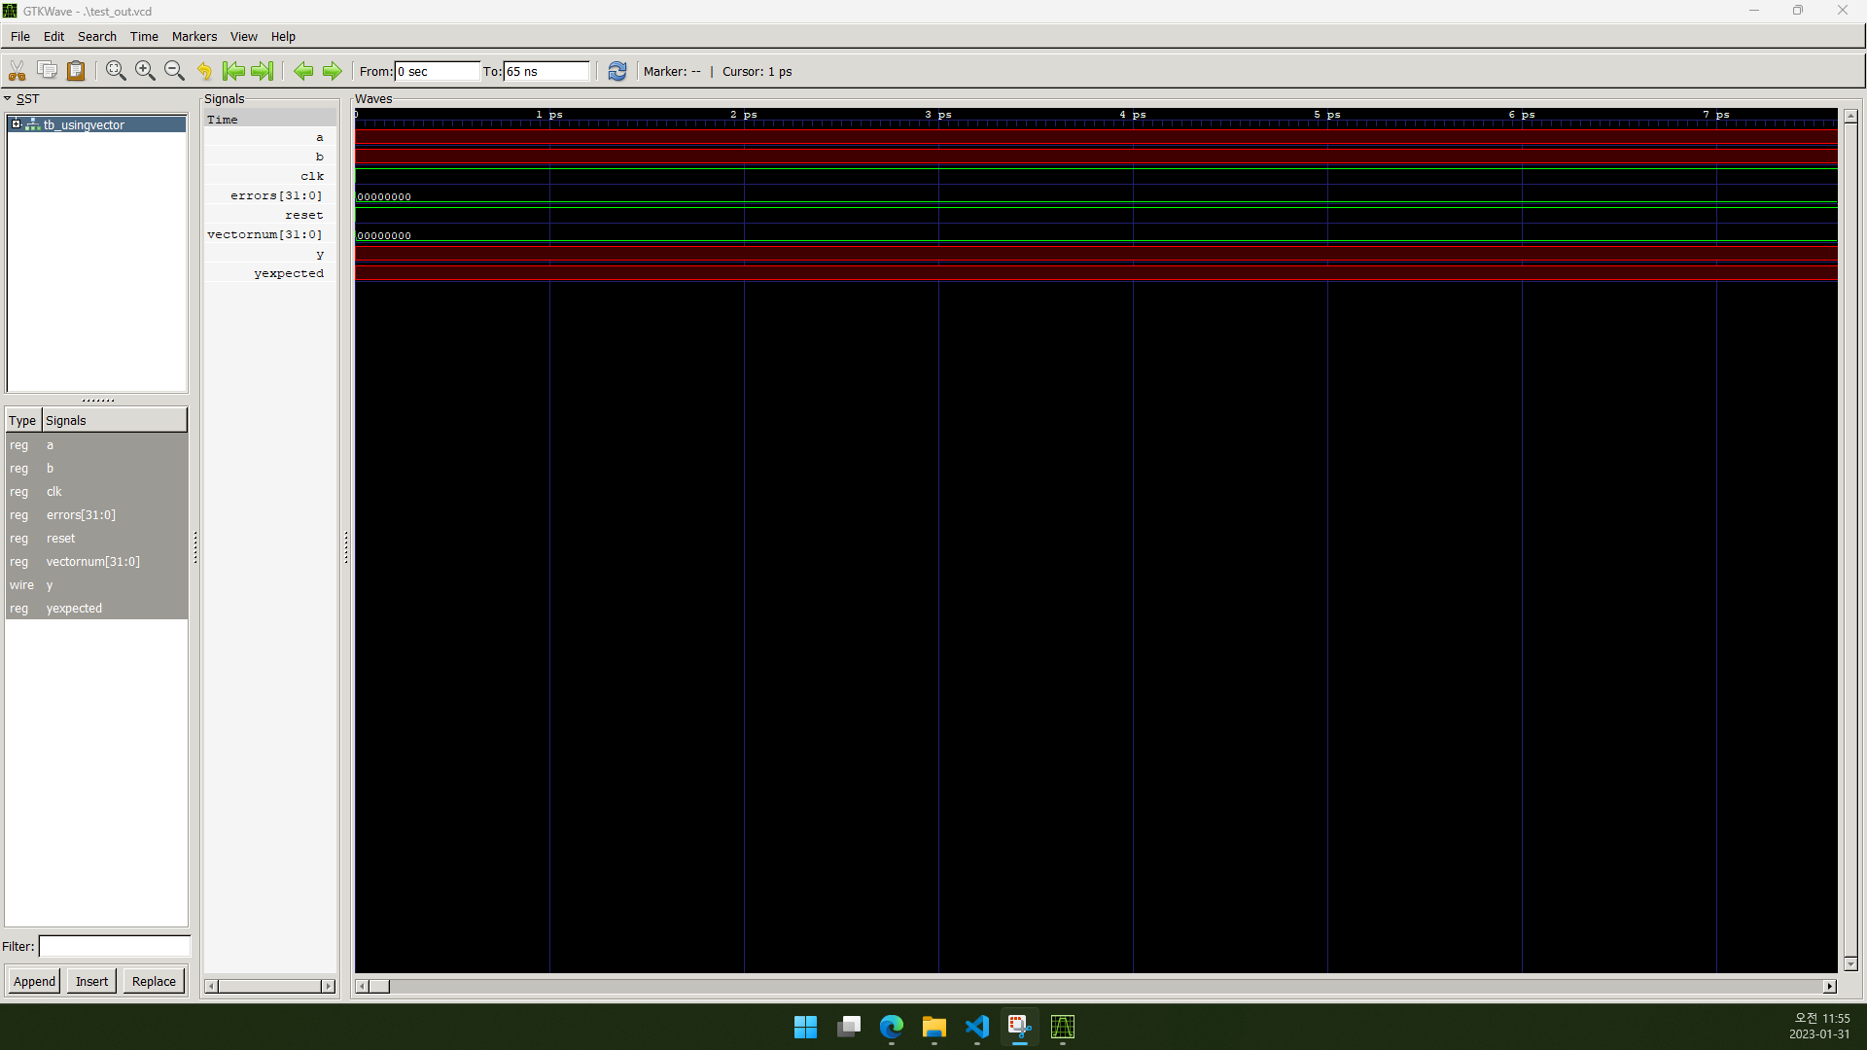Click the Zoom Undo yellow arrow icon

tap(204, 71)
